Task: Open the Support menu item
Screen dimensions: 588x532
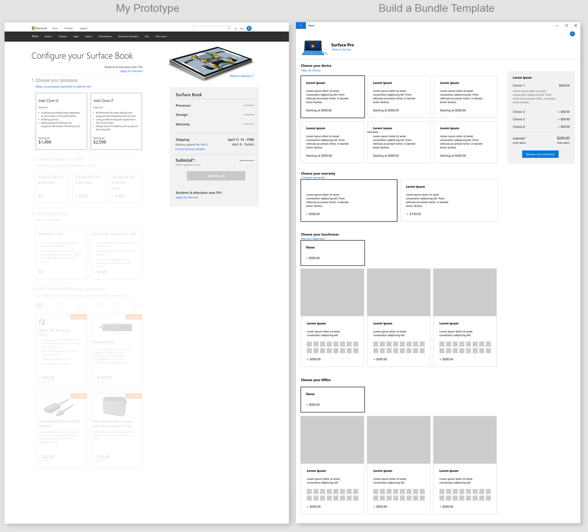Action: 84,28
